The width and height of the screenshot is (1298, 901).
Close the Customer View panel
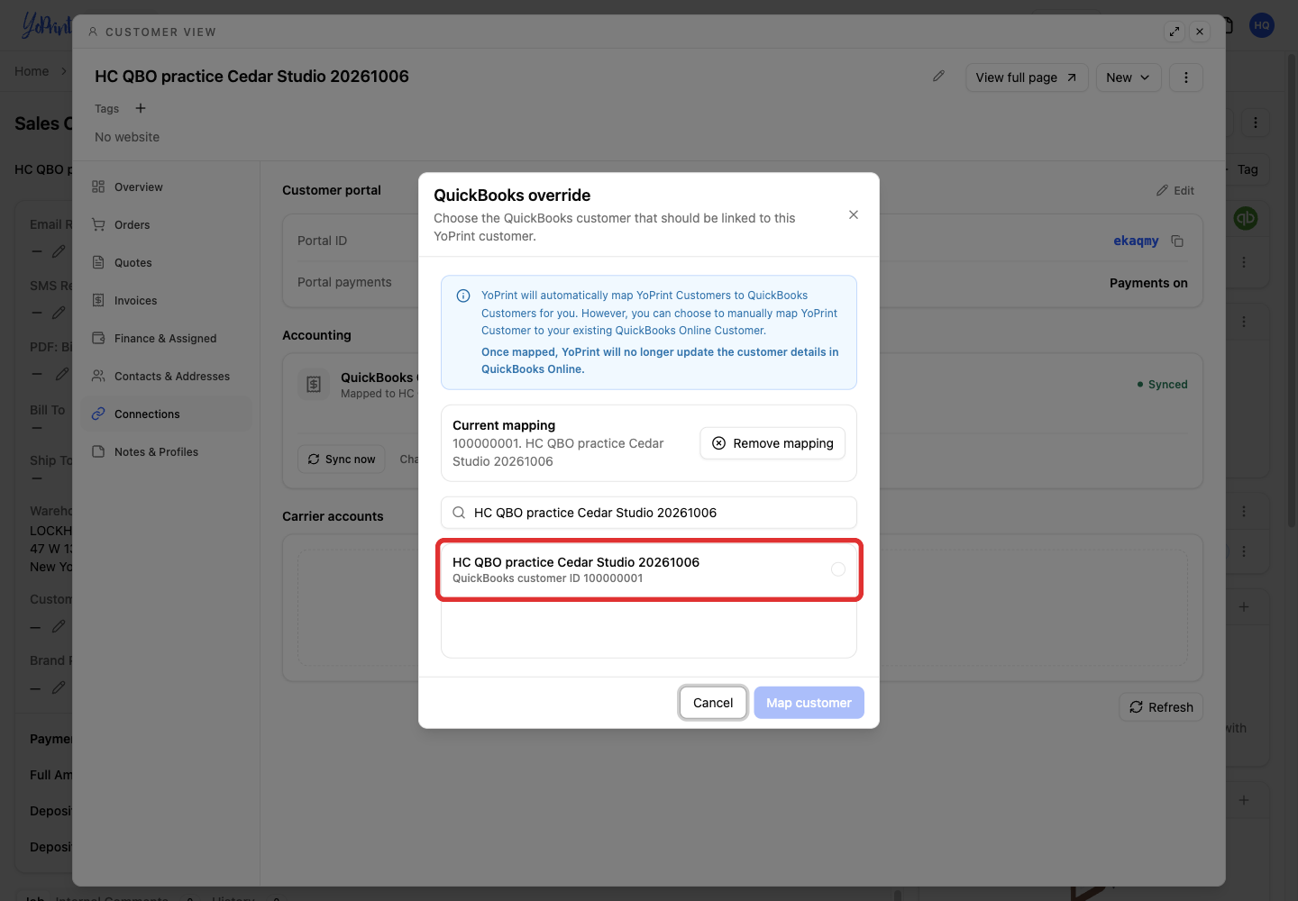tap(1200, 32)
